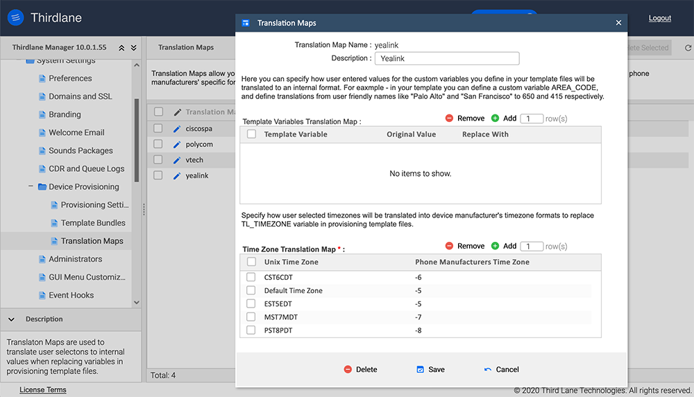
Task: Collapse the Description panel chevron
Action: pos(12,319)
